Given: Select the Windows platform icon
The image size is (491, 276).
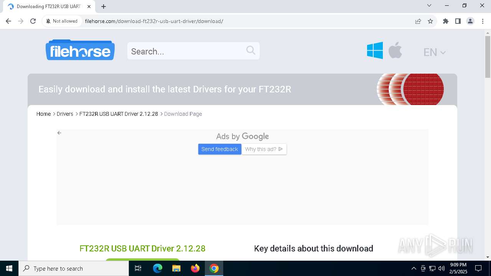Looking at the screenshot, I should pos(375,50).
